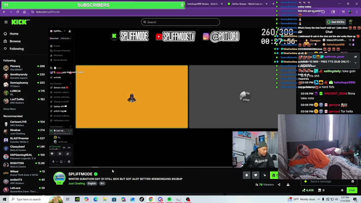Viewport: 361px width, 203px height.
Task: Click the 78 Viewers count
Action: tap(265, 185)
